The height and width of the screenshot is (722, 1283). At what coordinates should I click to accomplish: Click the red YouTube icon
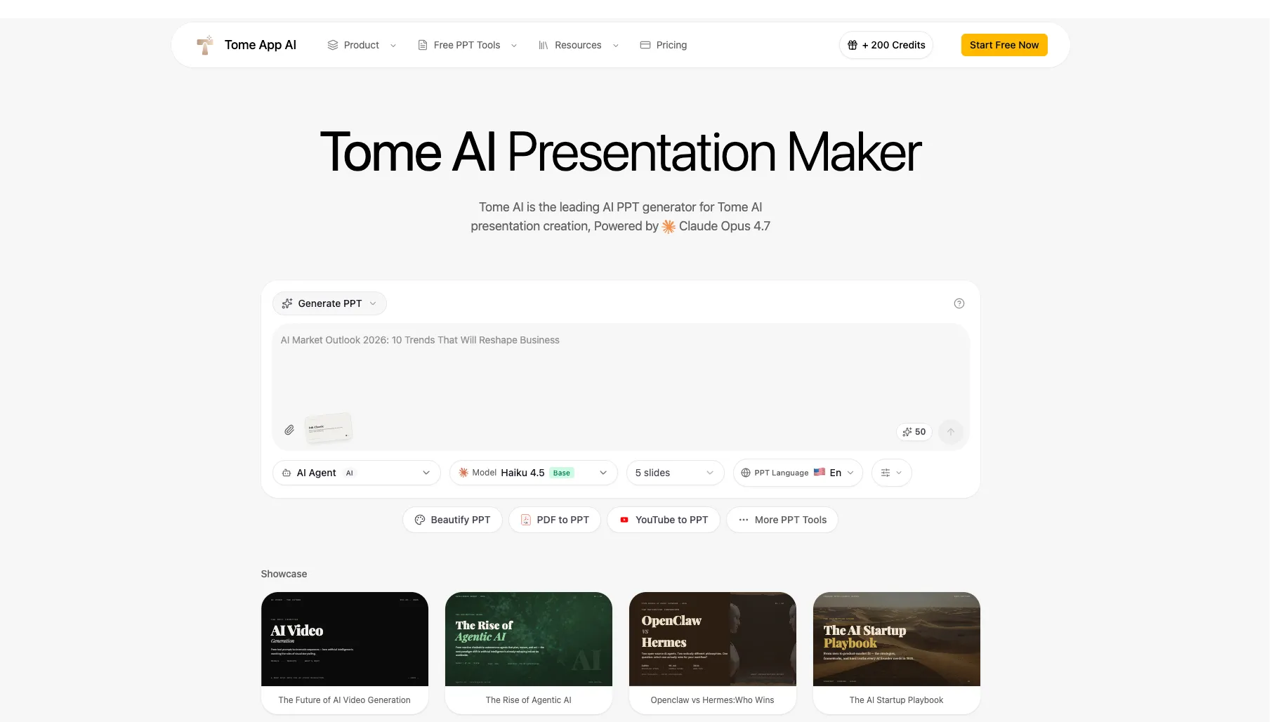coord(624,520)
